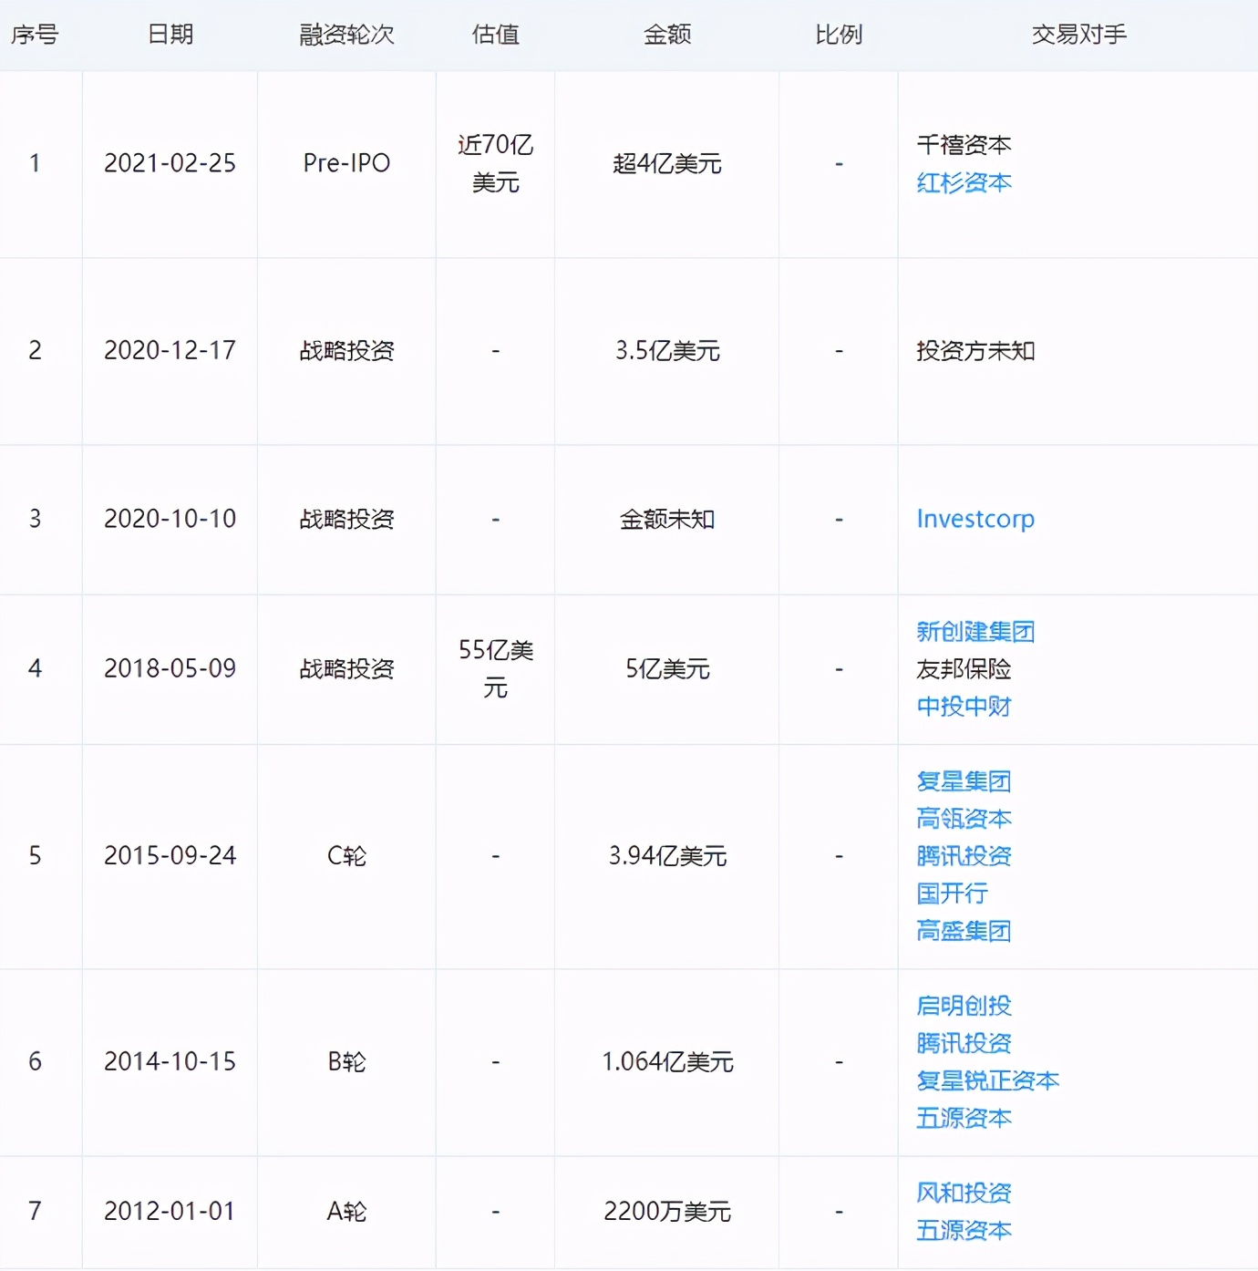This screenshot has height=1271, width=1258.
Task: Click the 高瓴资本 link
Action: 964,819
